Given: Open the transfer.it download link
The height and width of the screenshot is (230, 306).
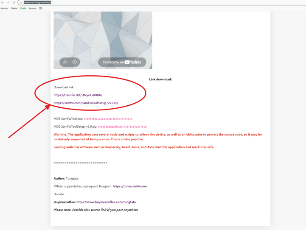Looking at the screenshot, I should 78,95.
